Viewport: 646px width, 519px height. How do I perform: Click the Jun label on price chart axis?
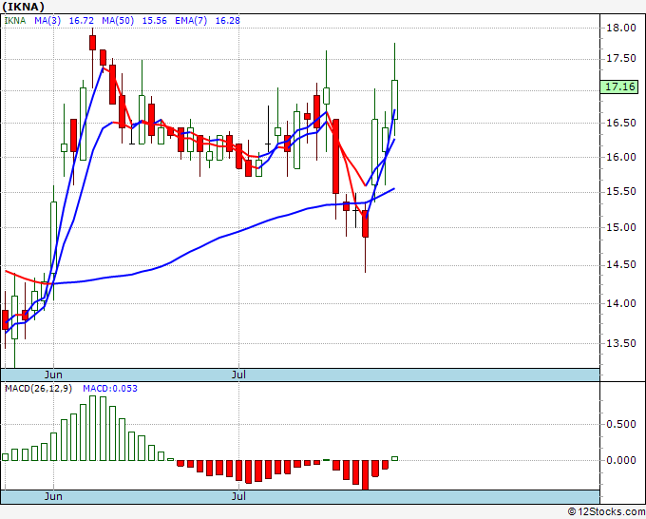(53, 375)
